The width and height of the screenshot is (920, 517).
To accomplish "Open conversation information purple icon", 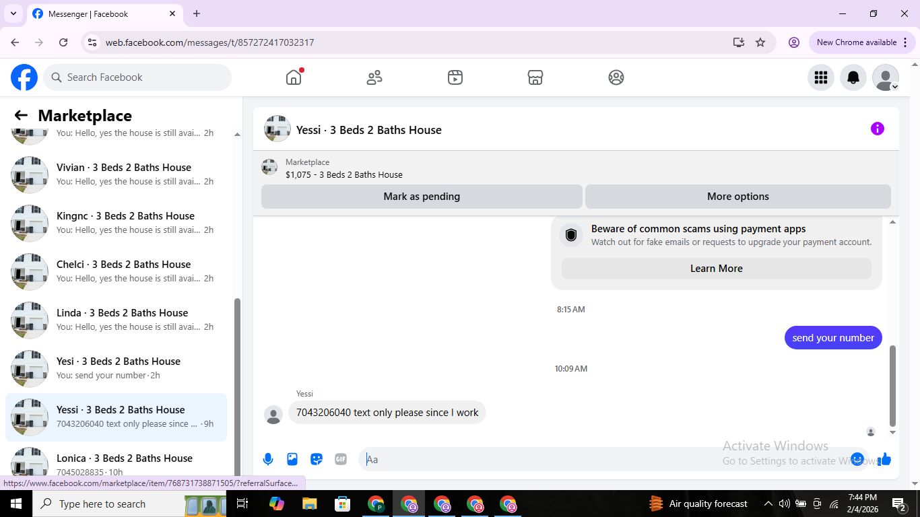I will (878, 129).
